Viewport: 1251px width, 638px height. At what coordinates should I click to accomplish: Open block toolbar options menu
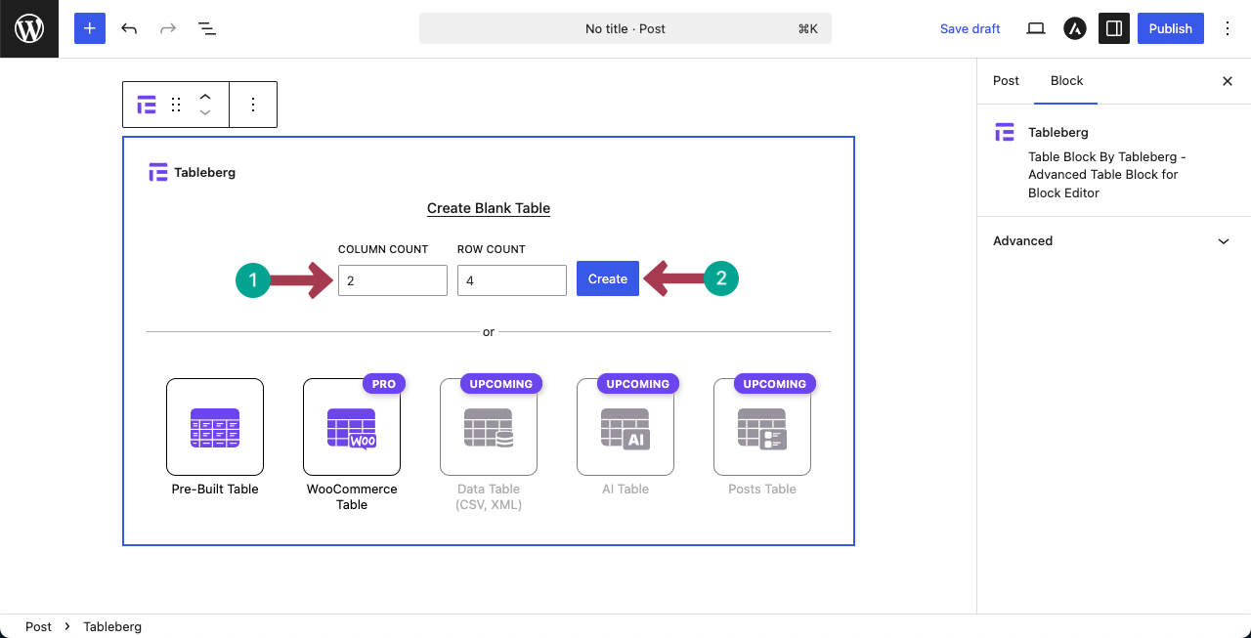coord(253,105)
